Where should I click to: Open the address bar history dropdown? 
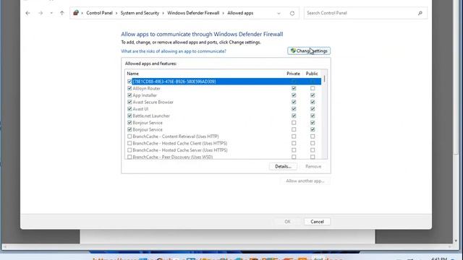pyautogui.click(x=279, y=13)
